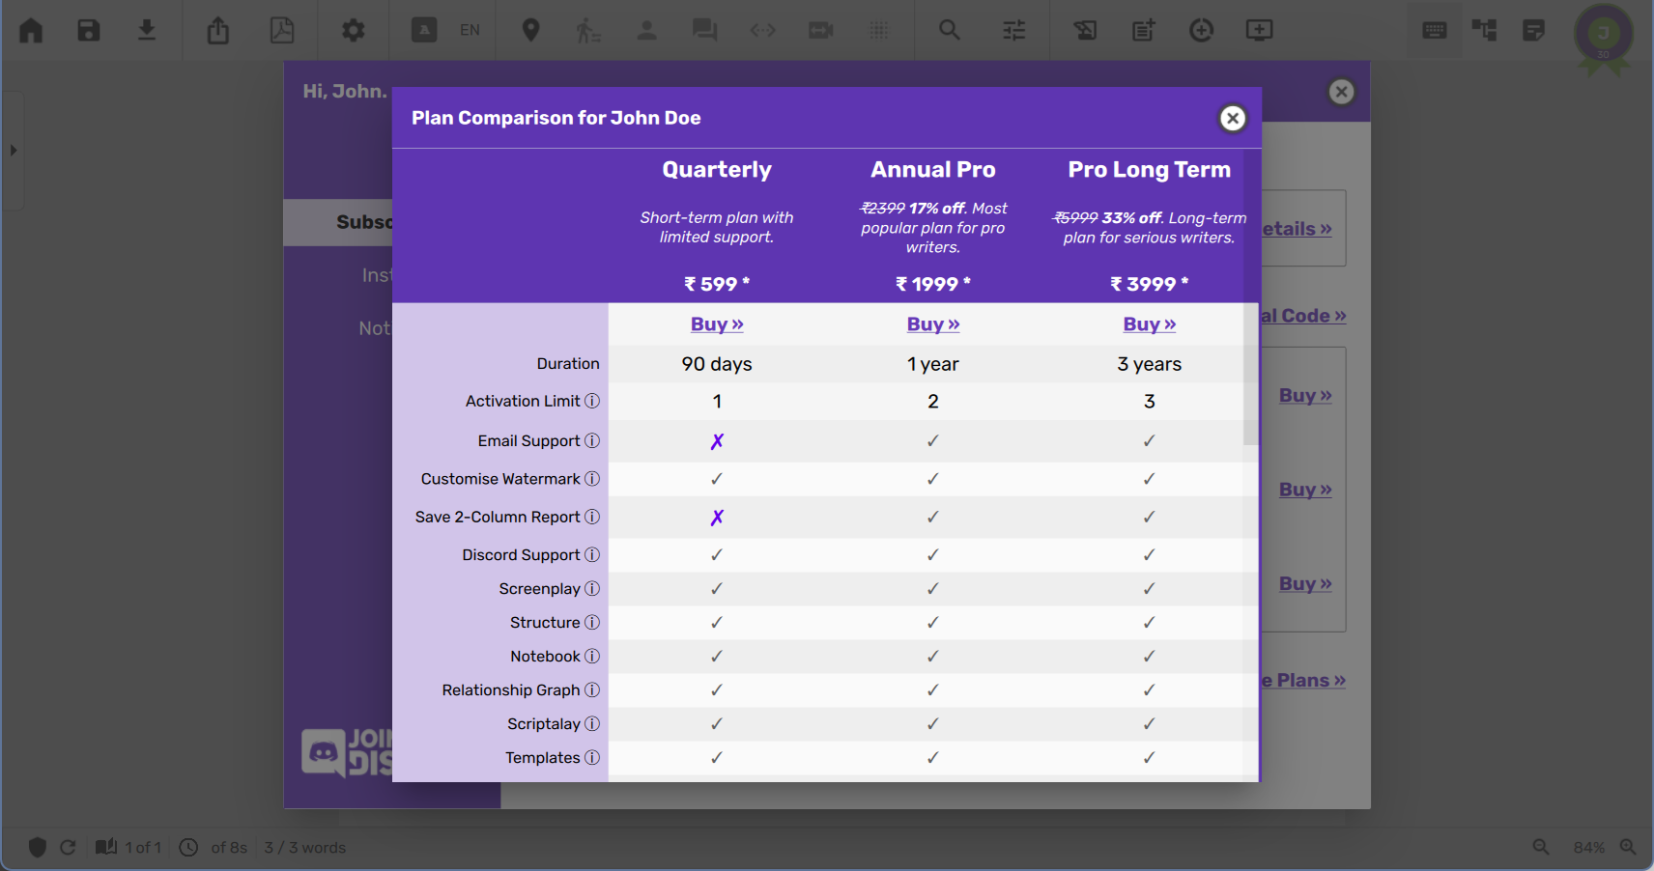The width and height of the screenshot is (1654, 871).
Task: Open the search magnifier in the toolbar
Action: [950, 31]
